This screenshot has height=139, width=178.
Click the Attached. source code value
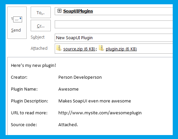click(x=68, y=125)
